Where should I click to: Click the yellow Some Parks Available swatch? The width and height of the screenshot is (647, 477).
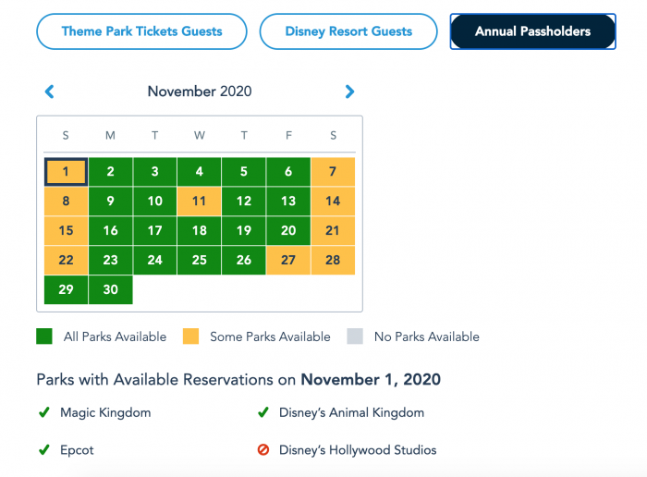pyautogui.click(x=190, y=336)
